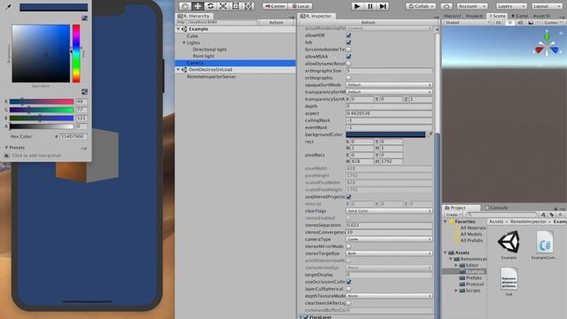Collapse the Example scene in hierarchy
567x319 pixels.
(179, 29)
